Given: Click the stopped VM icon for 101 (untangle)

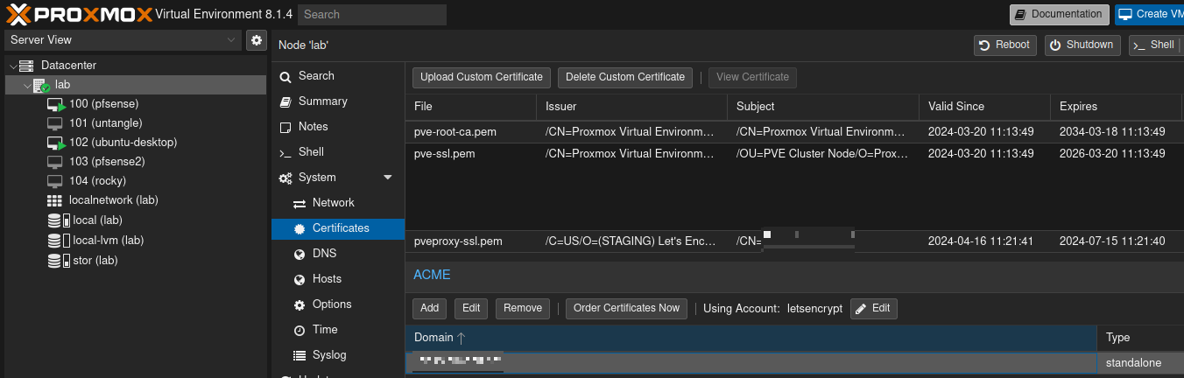Looking at the screenshot, I should [x=55, y=123].
